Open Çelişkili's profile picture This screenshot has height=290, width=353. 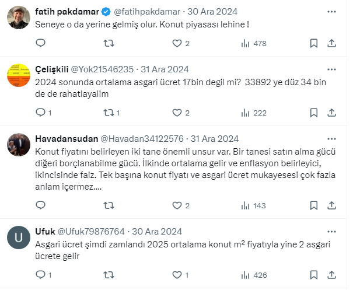[x=18, y=75]
